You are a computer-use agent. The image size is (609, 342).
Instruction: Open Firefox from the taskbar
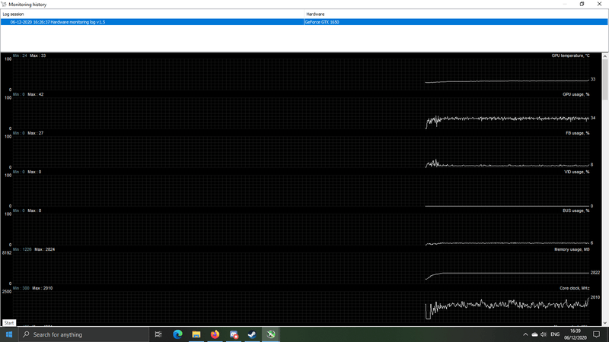215,334
